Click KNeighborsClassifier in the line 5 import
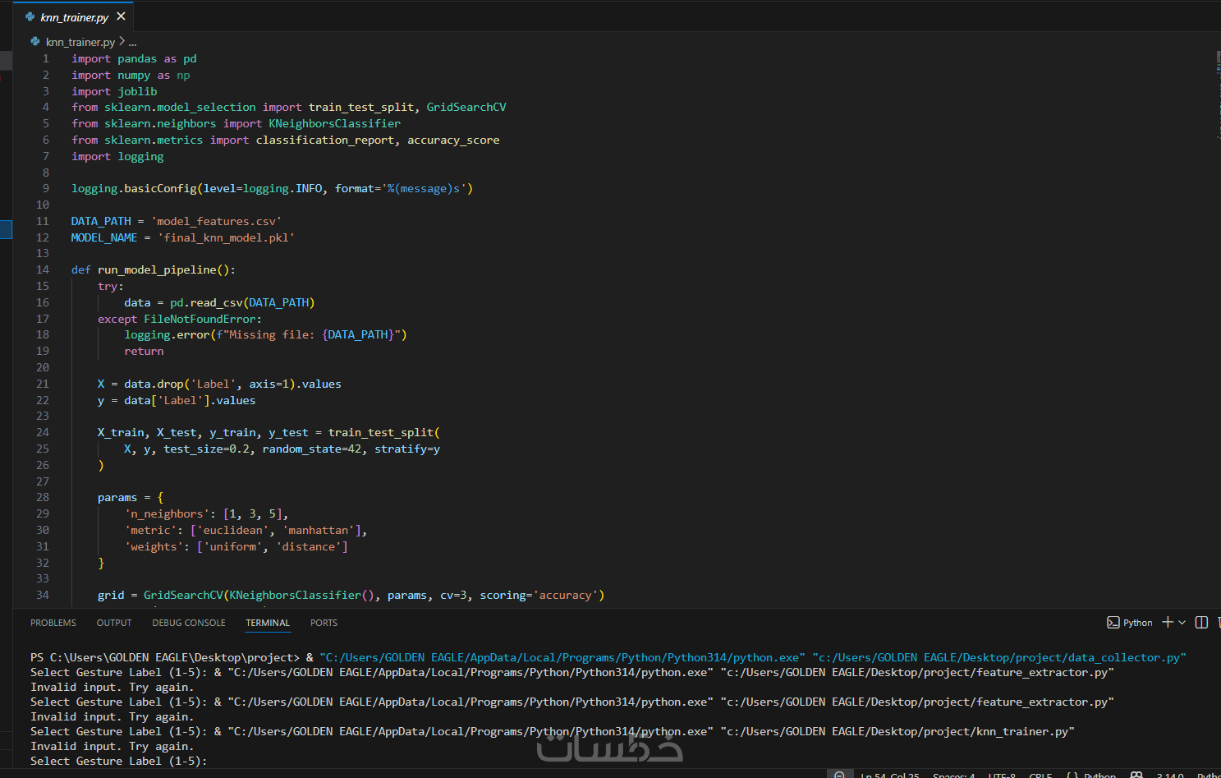 pyautogui.click(x=335, y=123)
